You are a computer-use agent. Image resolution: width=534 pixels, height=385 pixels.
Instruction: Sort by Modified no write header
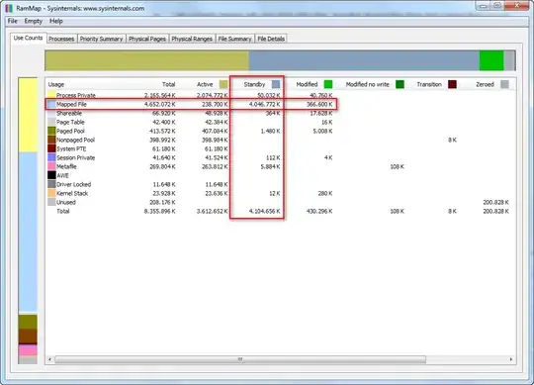pos(368,84)
